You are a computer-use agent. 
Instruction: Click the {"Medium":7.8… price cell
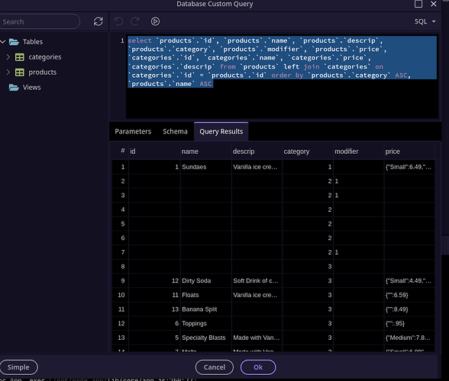[409, 338]
